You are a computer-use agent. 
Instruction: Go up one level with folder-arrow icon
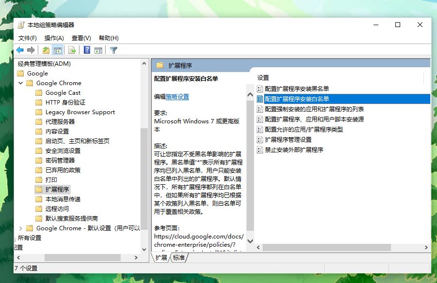click(x=46, y=50)
